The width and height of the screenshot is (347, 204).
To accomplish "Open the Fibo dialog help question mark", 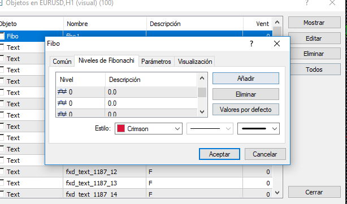I will click(251, 44).
